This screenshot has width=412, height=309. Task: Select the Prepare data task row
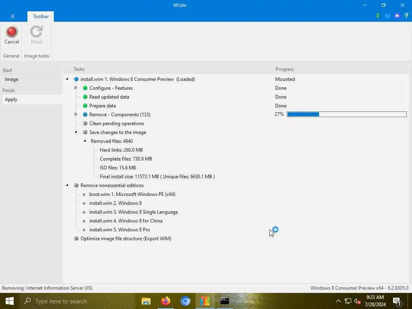pos(103,106)
